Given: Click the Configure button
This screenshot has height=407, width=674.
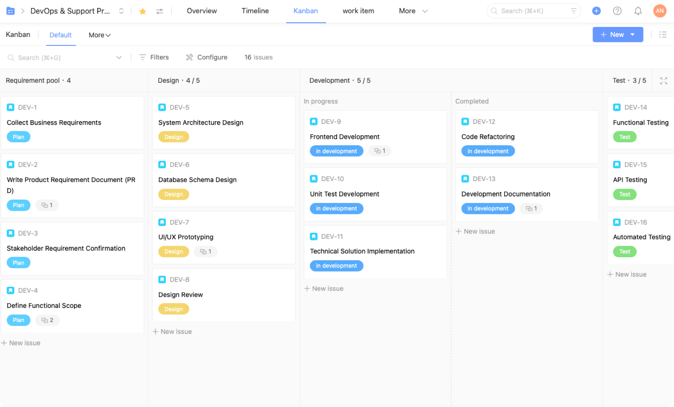Looking at the screenshot, I should [206, 57].
